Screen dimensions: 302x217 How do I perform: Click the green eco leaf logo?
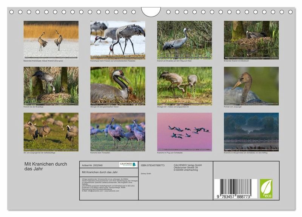[266, 189]
